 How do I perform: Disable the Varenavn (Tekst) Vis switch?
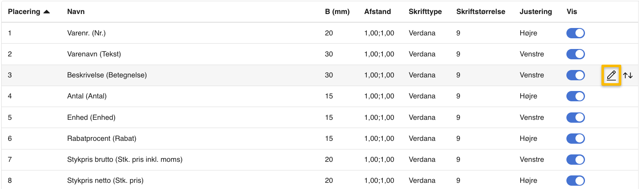click(x=575, y=54)
